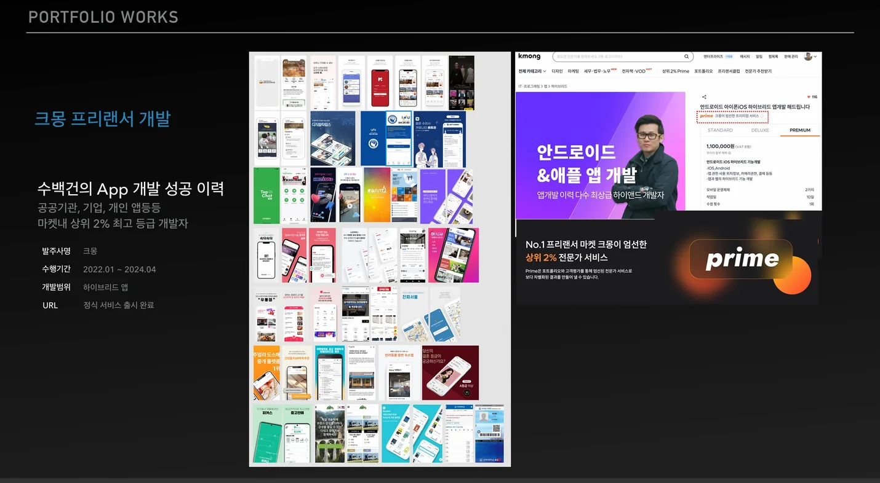Select the DELUXE package tab
Viewport: 880px width, 483px height.
click(x=760, y=130)
